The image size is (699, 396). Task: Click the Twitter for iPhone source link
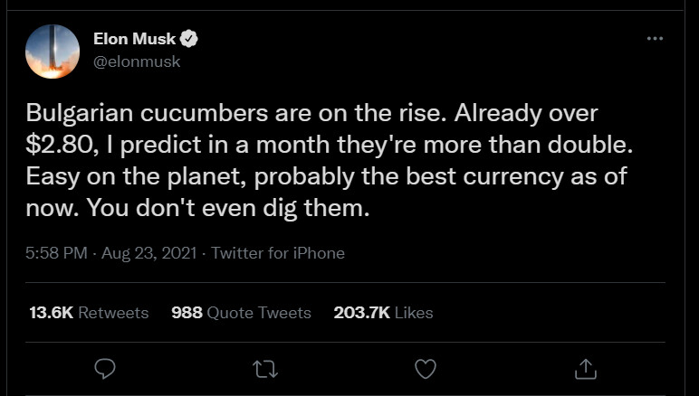point(277,253)
